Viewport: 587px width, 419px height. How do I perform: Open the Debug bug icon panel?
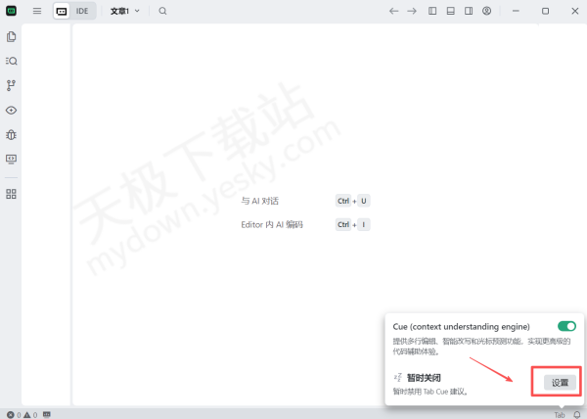[12, 134]
